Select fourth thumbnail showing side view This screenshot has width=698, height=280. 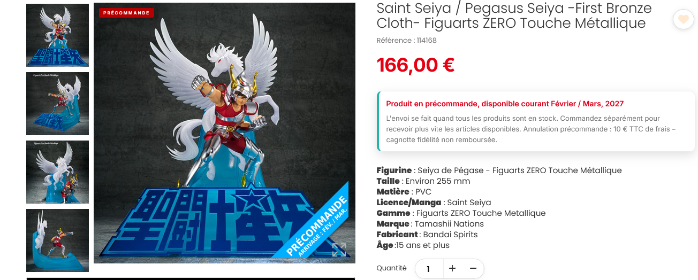click(57, 240)
